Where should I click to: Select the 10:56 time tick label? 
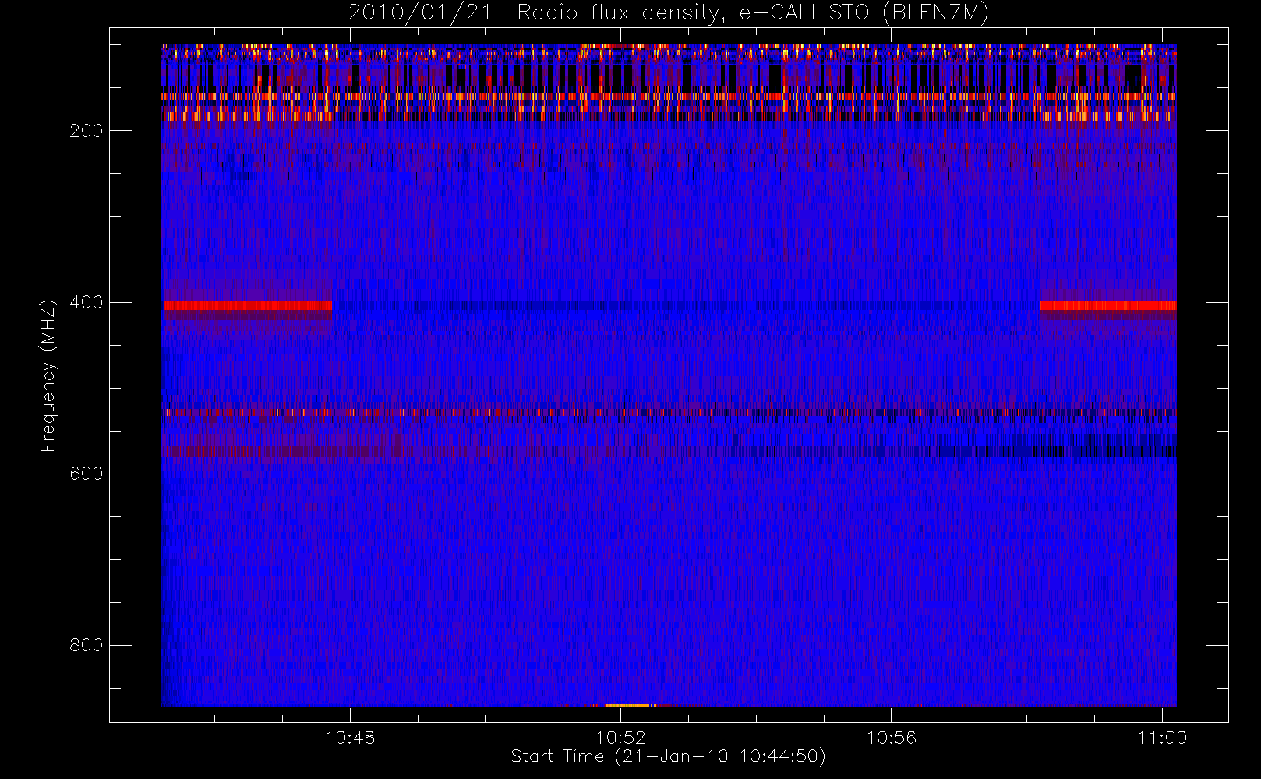click(892, 738)
